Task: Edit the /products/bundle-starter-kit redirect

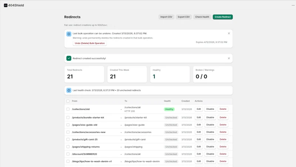Action: tap(199, 117)
